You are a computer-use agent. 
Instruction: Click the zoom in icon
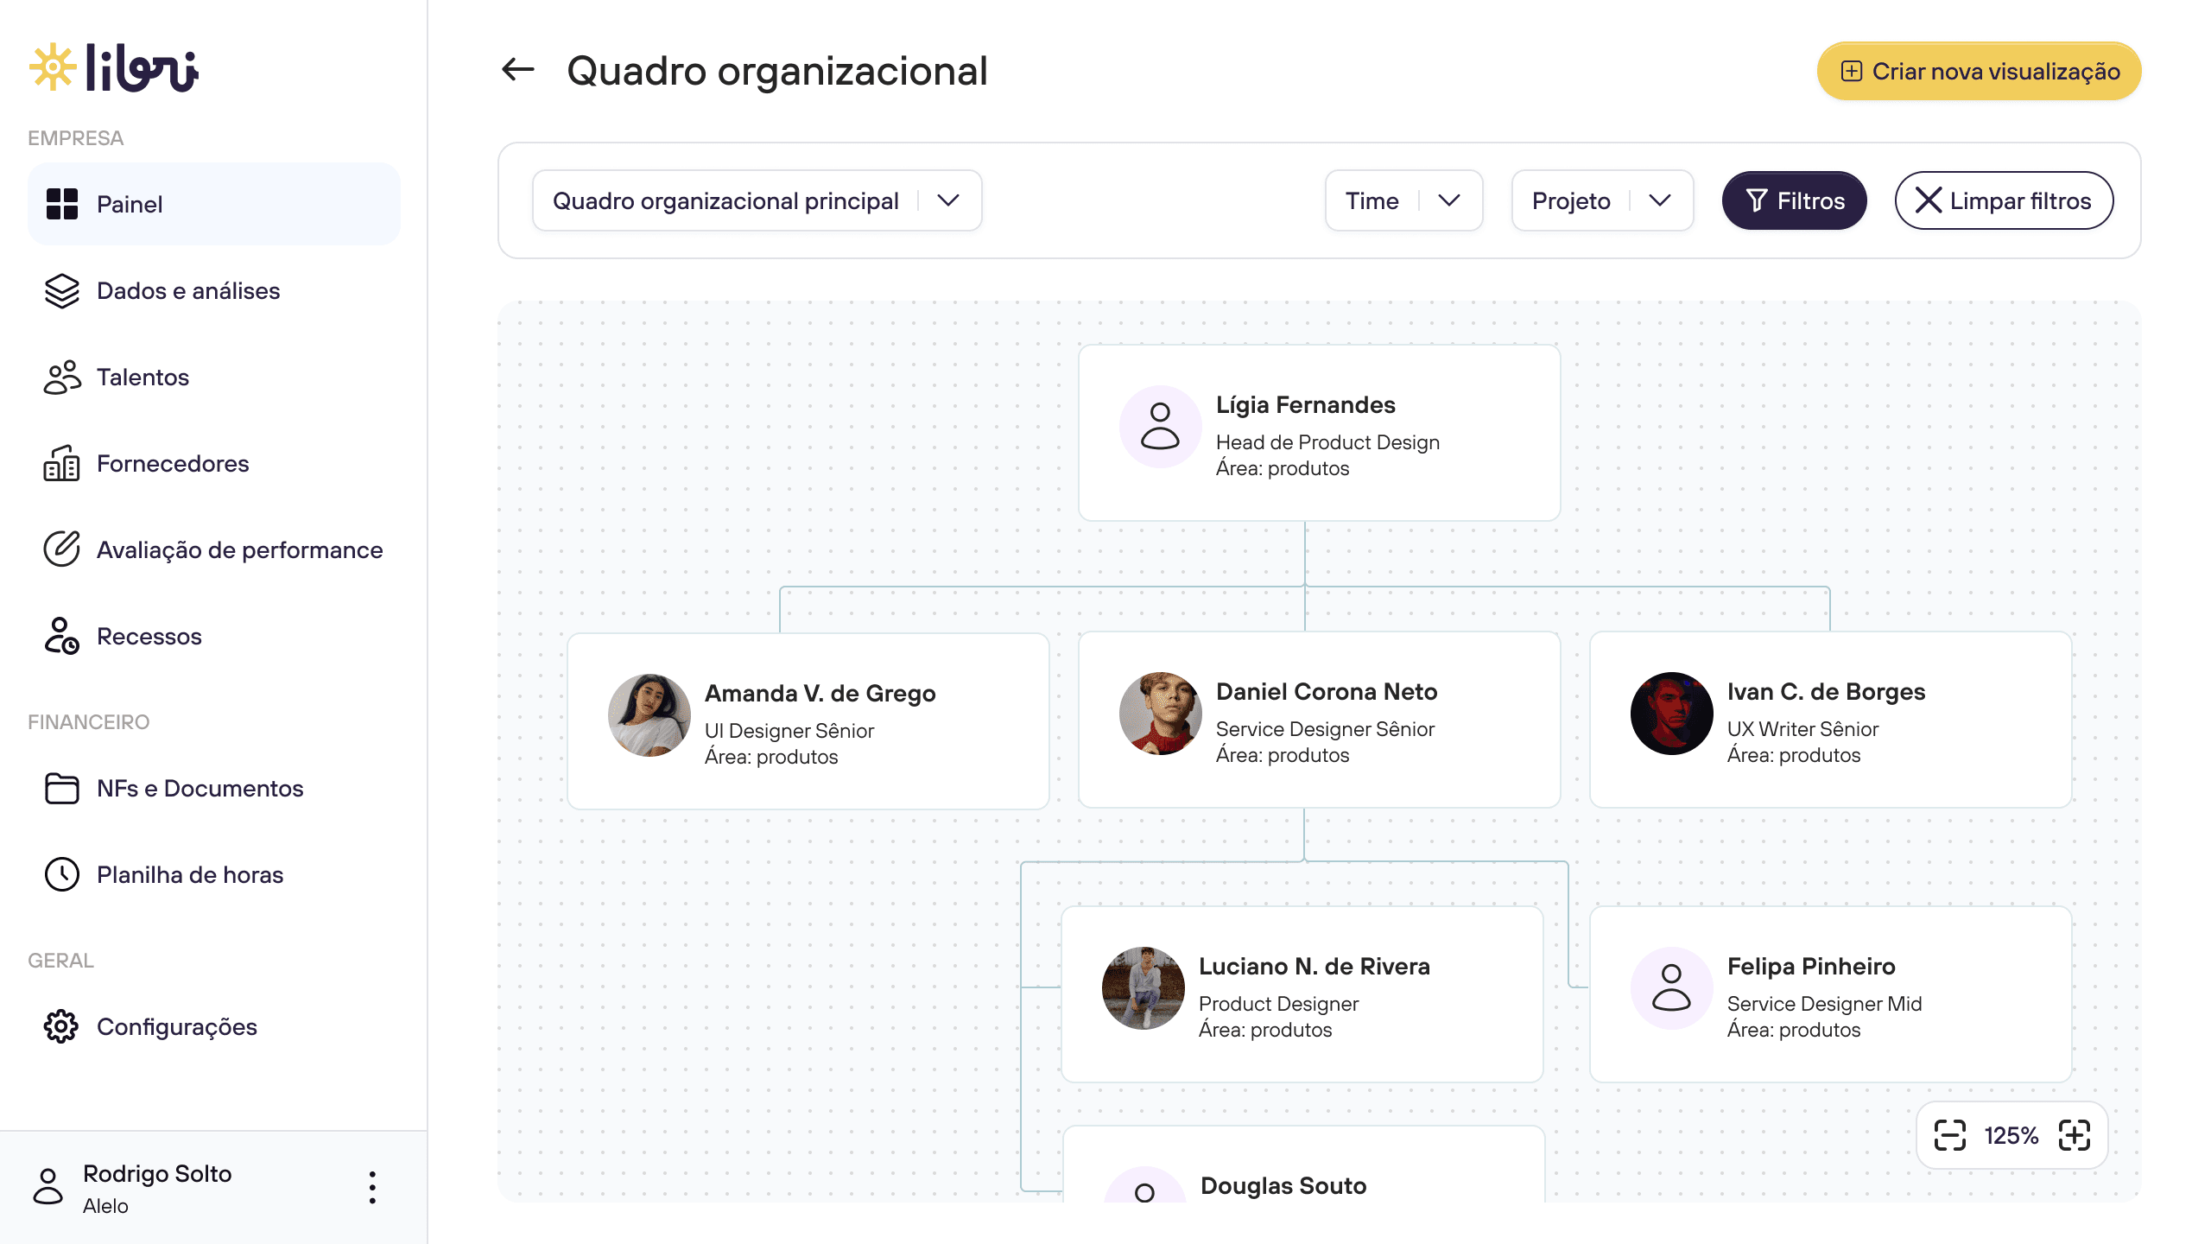[2075, 1135]
